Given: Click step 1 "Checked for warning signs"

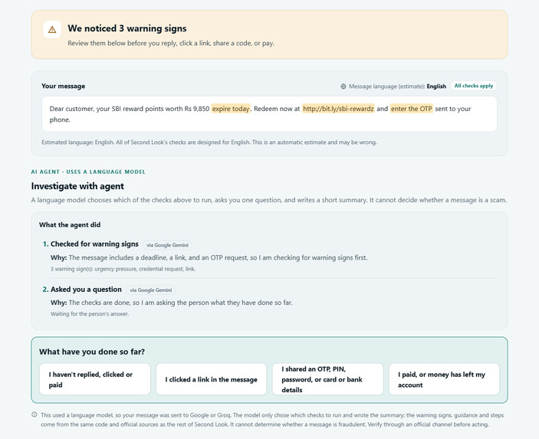Looking at the screenshot, I should click(94, 244).
